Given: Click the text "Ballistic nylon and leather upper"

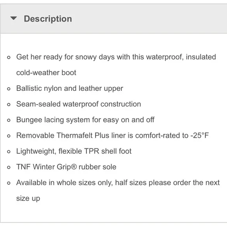Looking at the screenshot, I should pos(70,88).
